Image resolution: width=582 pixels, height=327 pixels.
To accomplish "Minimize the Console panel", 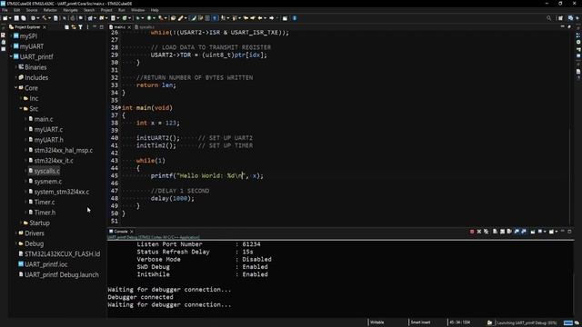I will 562,232.
